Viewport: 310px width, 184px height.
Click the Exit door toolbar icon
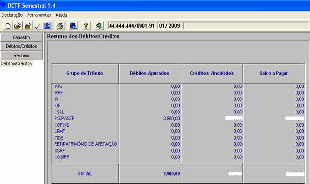click(99, 26)
